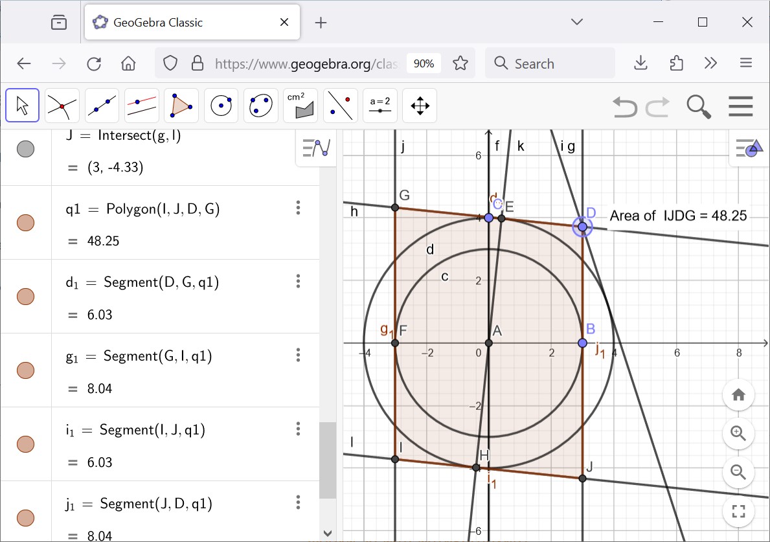The width and height of the screenshot is (770, 542).
Task: Toggle visibility of segment j1
Action: coord(25,517)
